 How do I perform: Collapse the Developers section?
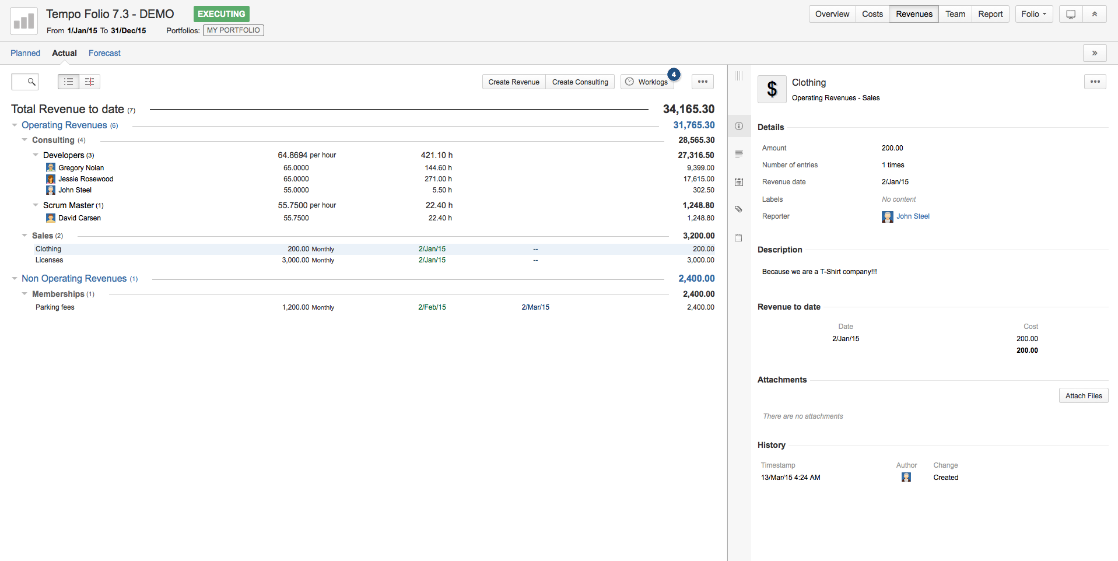pyautogui.click(x=35, y=155)
